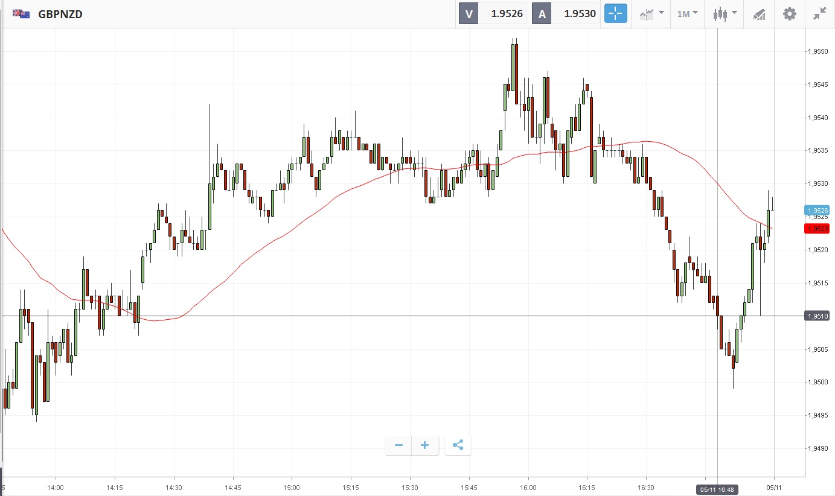Click the 15:15 time axis label
The height and width of the screenshot is (496, 835).
pos(351,487)
